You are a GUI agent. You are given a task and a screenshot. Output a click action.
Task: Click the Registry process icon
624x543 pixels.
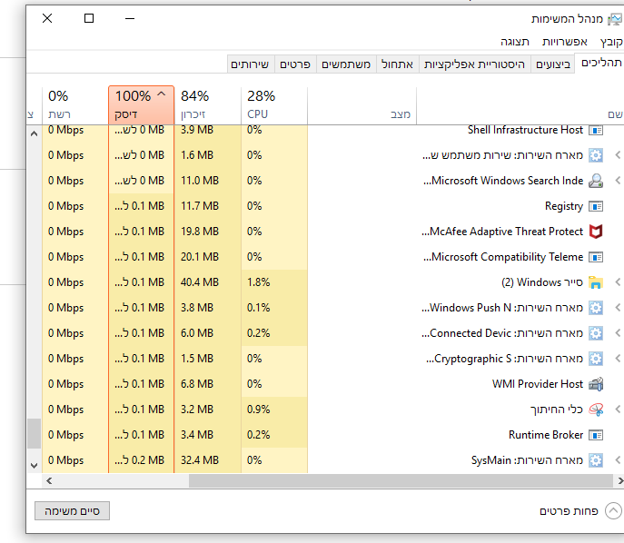pyautogui.click(x=596, y=206)
